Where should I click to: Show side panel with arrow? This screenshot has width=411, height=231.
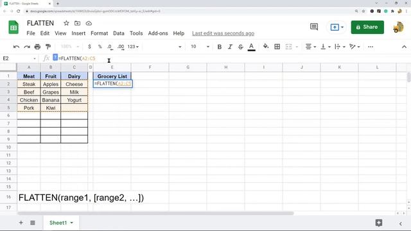point(401,223)
